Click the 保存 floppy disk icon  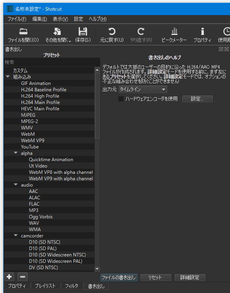pyautogui.click(x=83, y=32)
